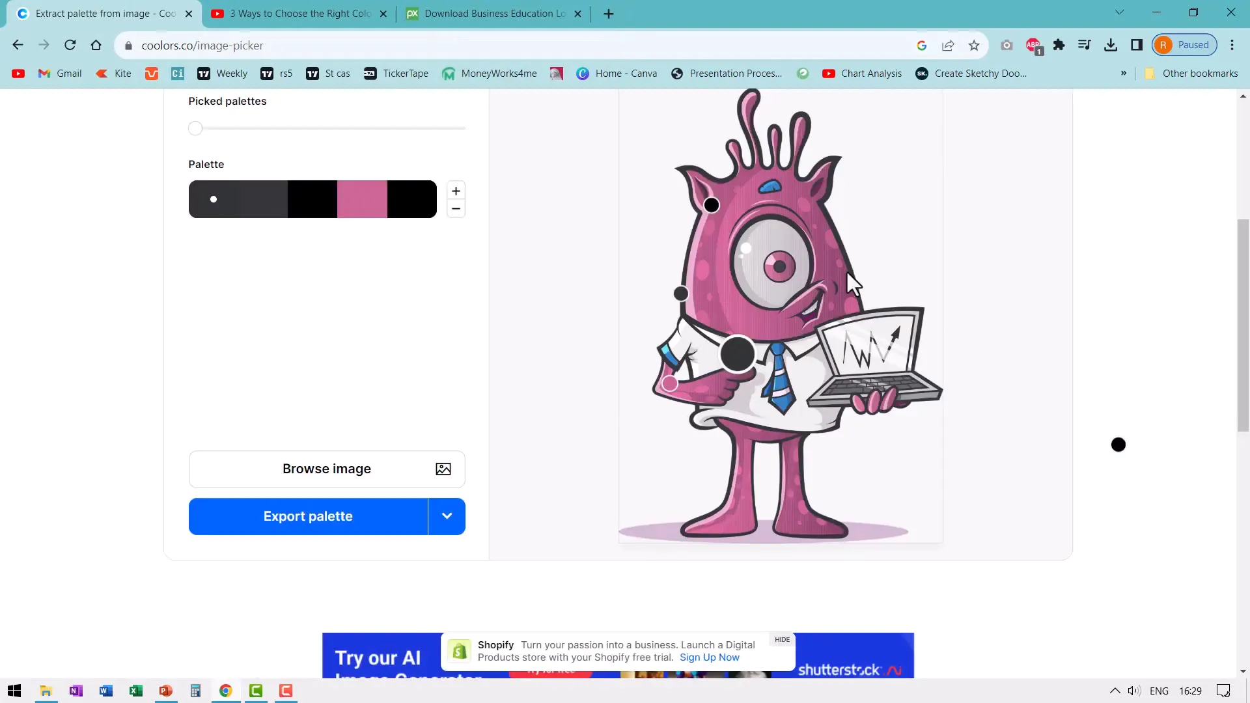The width and height of the screenshot is (1250, 703).
Task: Open the TickerTape bookmark
Action: tap(396, 74)
